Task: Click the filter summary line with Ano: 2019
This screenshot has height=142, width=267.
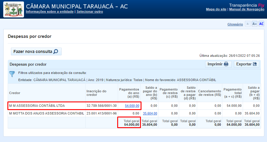Action: coord(117,80)
